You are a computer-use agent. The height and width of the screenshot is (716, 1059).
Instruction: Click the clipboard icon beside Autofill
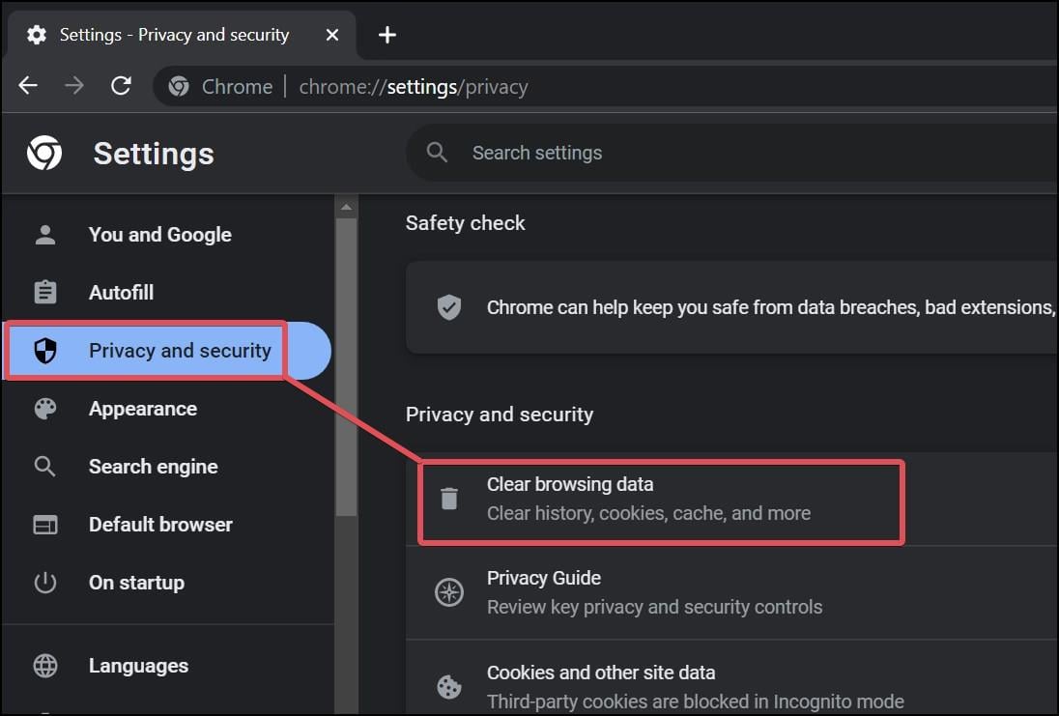pyautogui.click(x=45, y=293)
